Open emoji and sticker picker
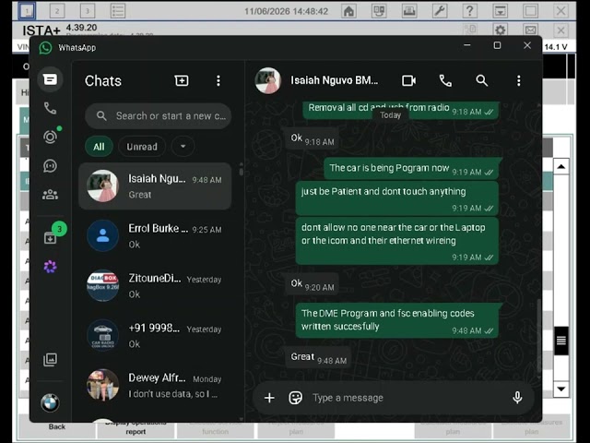 (x=295, y=398)
